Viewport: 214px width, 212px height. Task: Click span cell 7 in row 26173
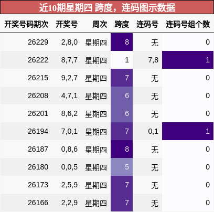[x=122, y=185]
